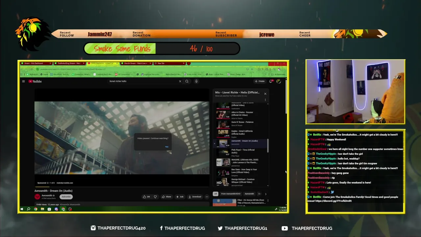Viewport: 421px width, 237px height.
Task: Dislike the Aerosmith video
Action: click(x=155, y=197)
